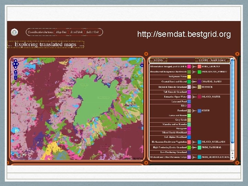Select the Indigenous Forest yellow swatch

click(189, 77)
